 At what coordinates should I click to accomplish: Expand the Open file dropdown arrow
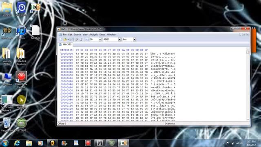[68, 39]
